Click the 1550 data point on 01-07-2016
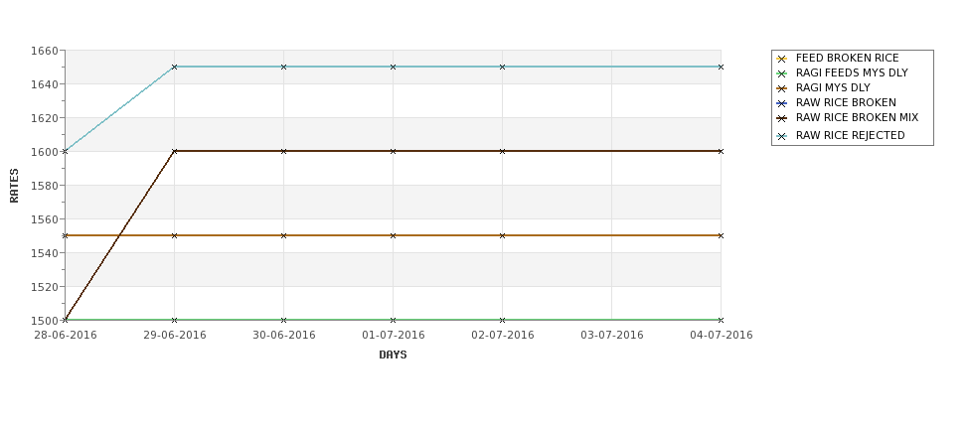 (393, 236)
